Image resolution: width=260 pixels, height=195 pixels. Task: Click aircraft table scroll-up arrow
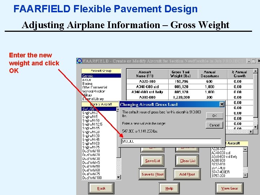pos(256,71)
